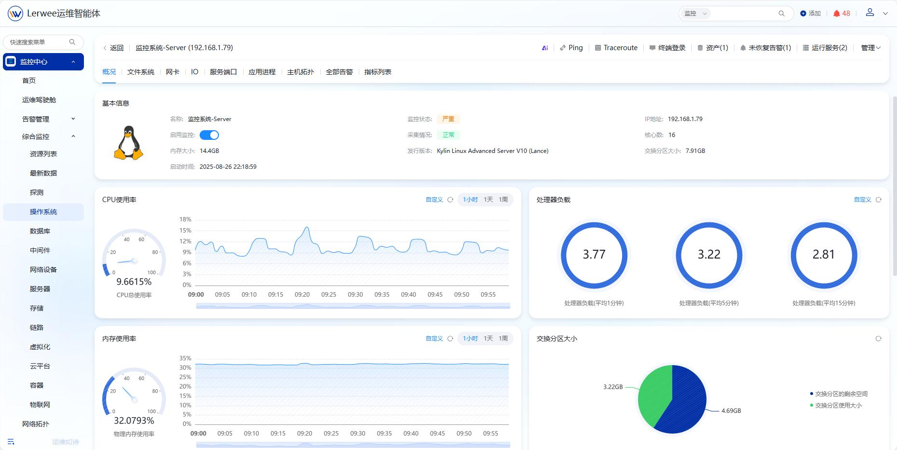The image size is (897, 450).
Task: Click the memory chart time range slider
Action: click(x=353, y=445)
